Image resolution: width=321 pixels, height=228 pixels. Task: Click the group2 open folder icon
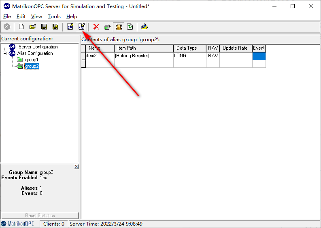[20, 66]
